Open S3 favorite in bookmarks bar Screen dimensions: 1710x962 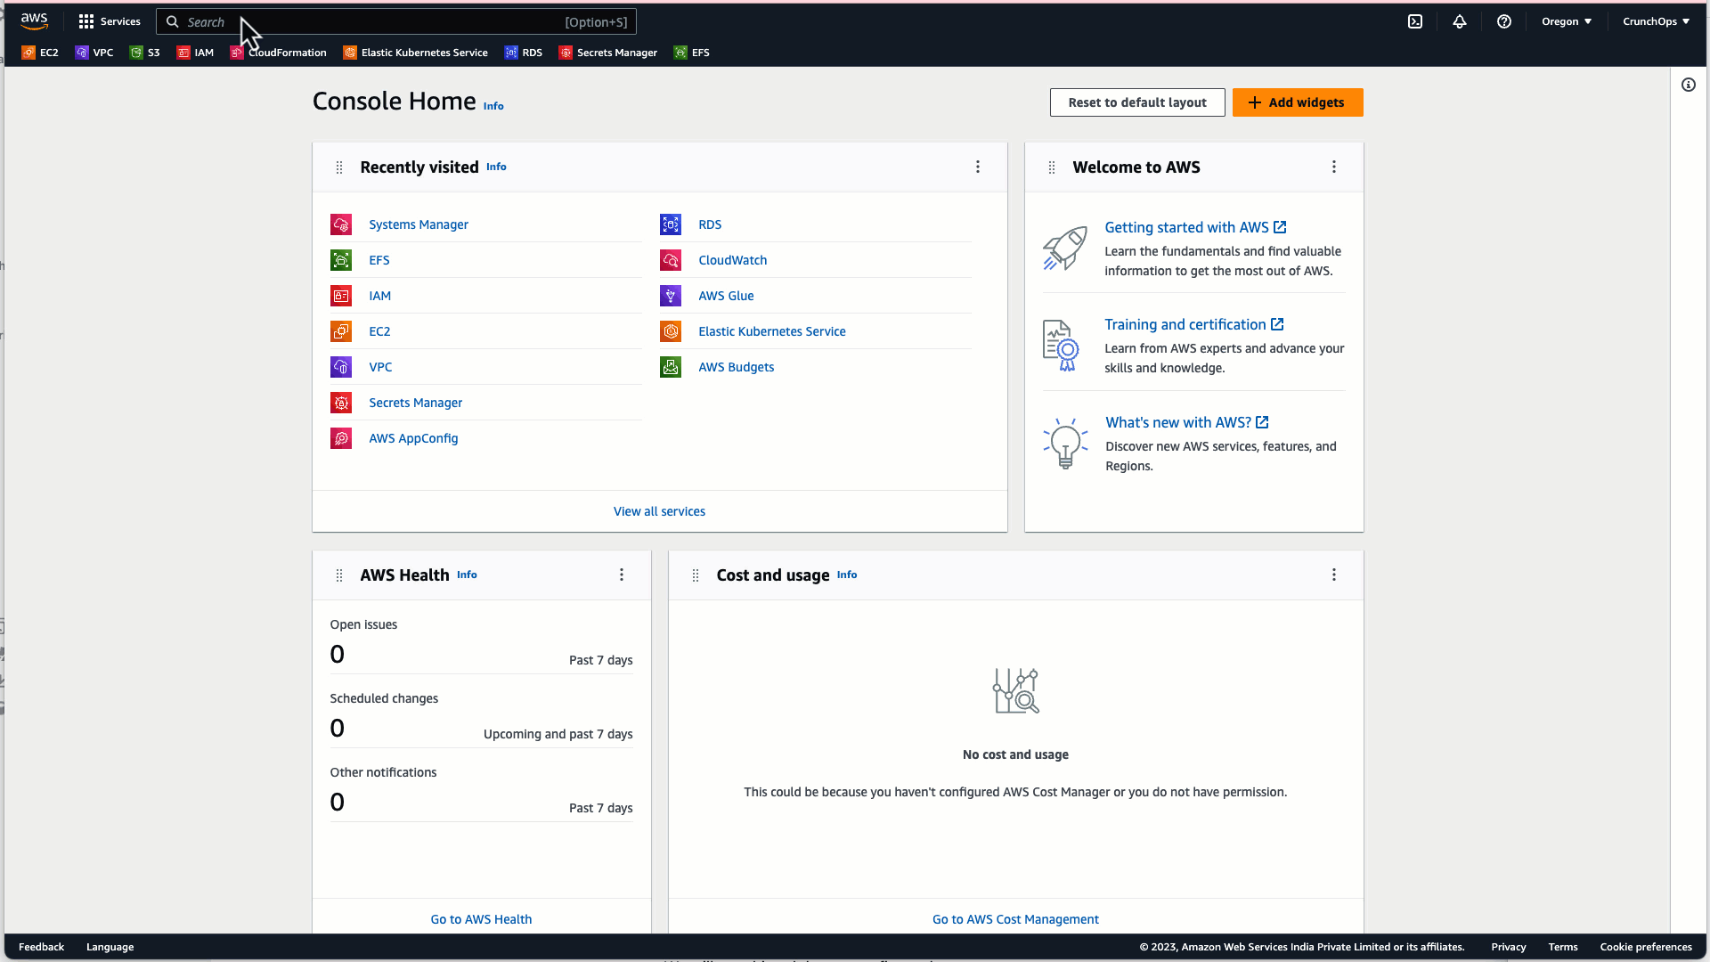pyautogui.click(x=145, y=53)
